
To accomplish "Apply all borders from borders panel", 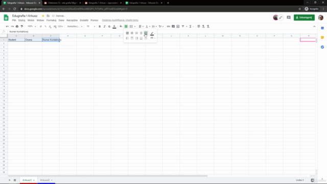I will (127, 33).
